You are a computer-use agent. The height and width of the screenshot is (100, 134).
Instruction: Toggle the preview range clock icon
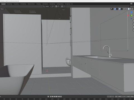pyautogui.click(x=116, y=96)
